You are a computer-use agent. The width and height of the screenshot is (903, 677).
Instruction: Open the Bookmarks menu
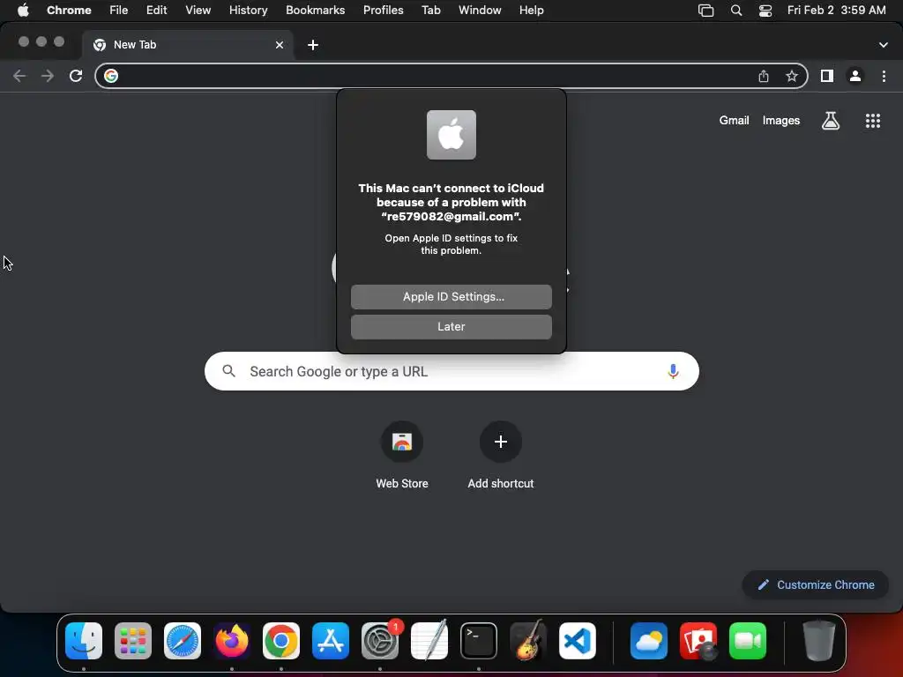(x=315, y=11)
